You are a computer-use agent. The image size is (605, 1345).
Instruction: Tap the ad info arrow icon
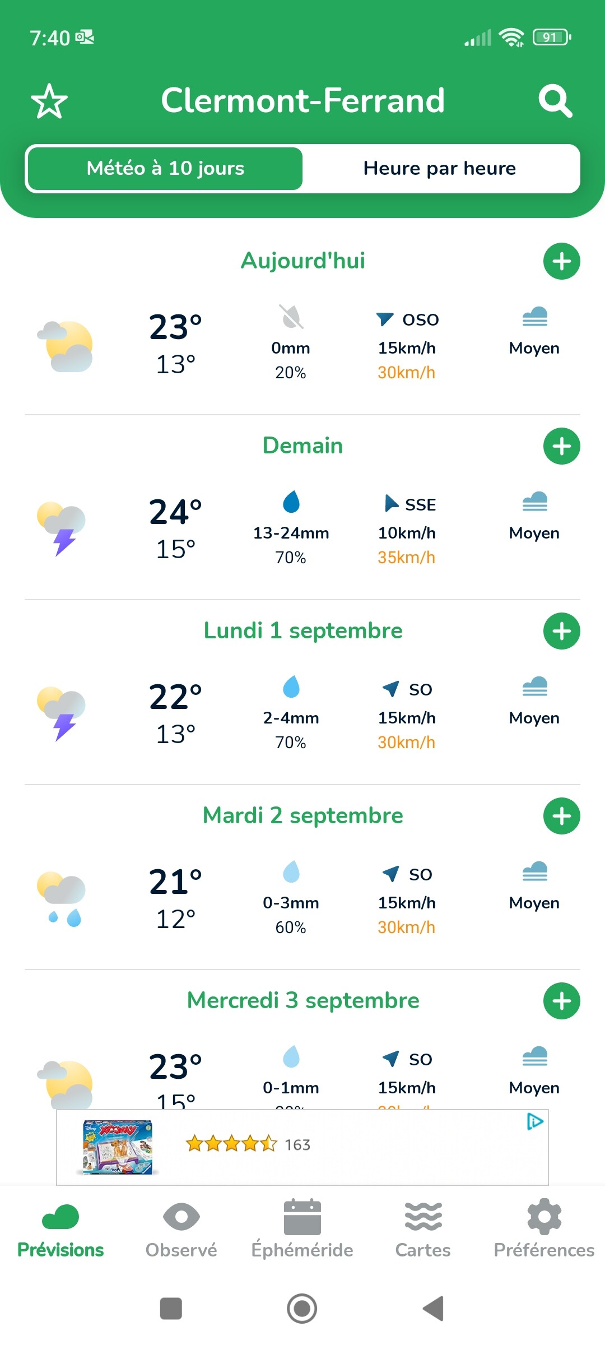[535, 1121]
